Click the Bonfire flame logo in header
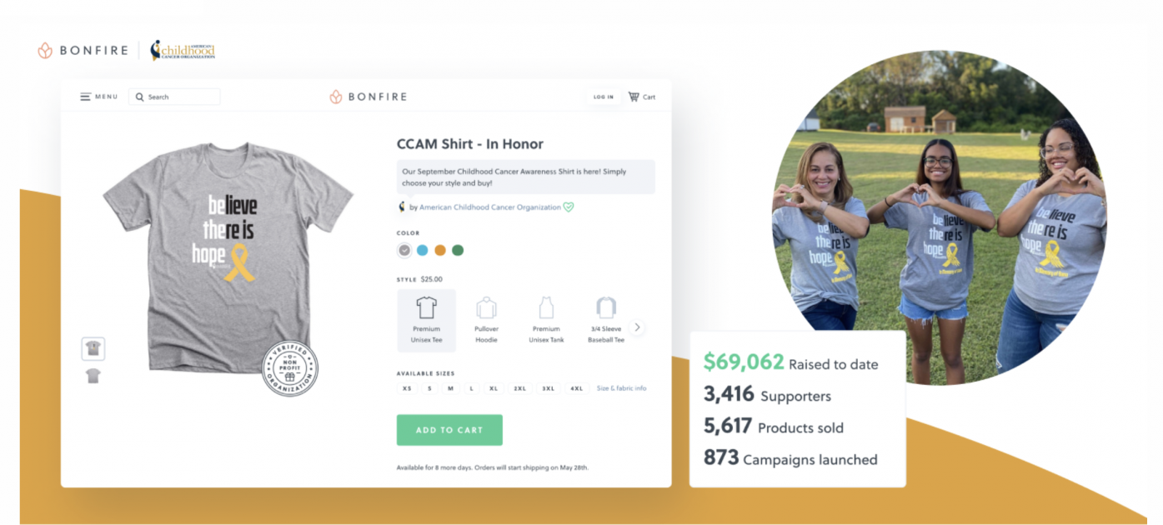This screenshot has width=1163, height=525. pyautogui.click(x=336, y=97)
